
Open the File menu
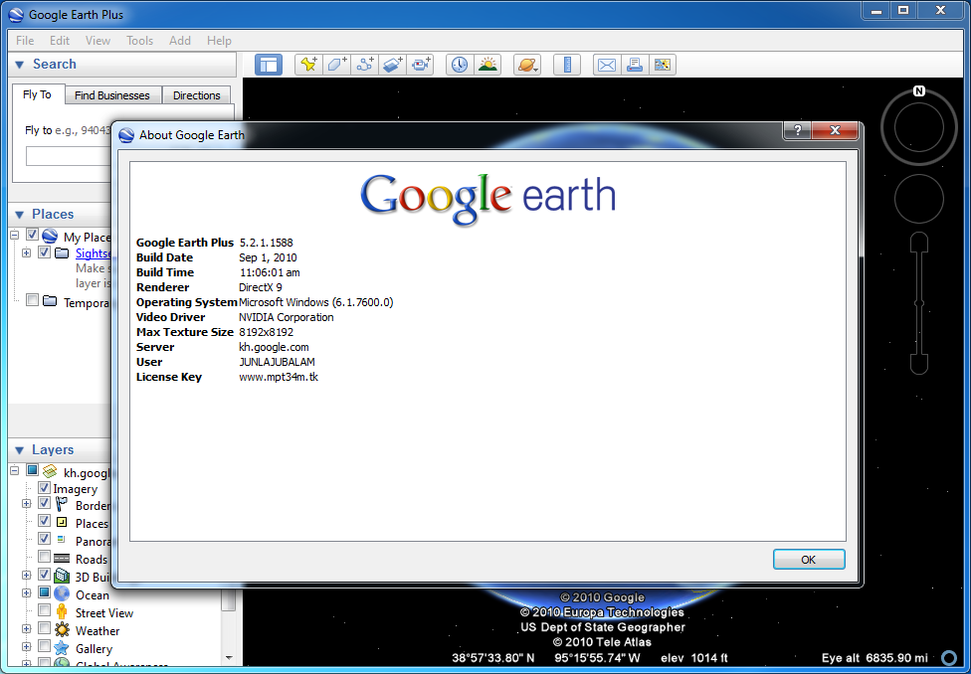coord(25,40)
